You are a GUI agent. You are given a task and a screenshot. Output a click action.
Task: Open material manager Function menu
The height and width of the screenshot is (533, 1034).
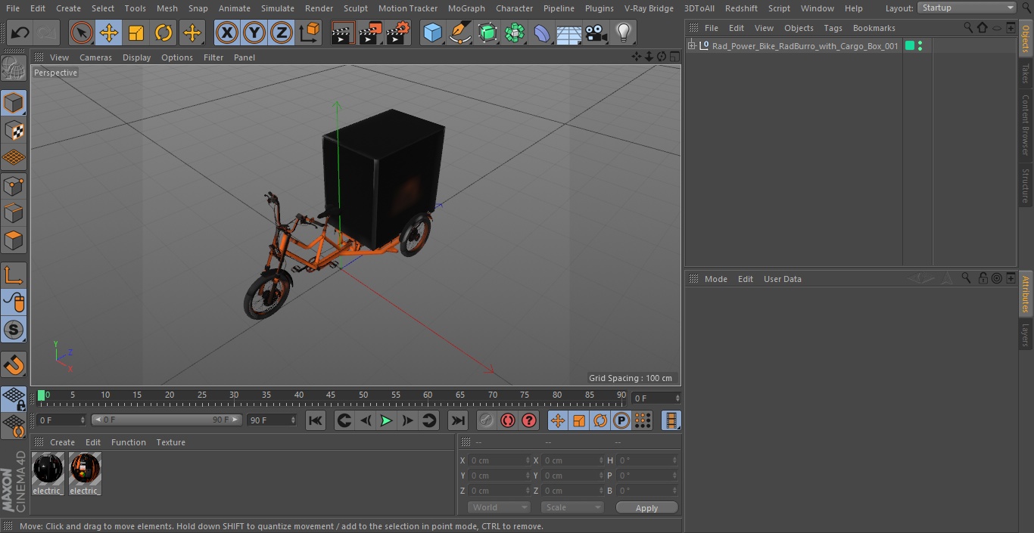pos(129,442)
